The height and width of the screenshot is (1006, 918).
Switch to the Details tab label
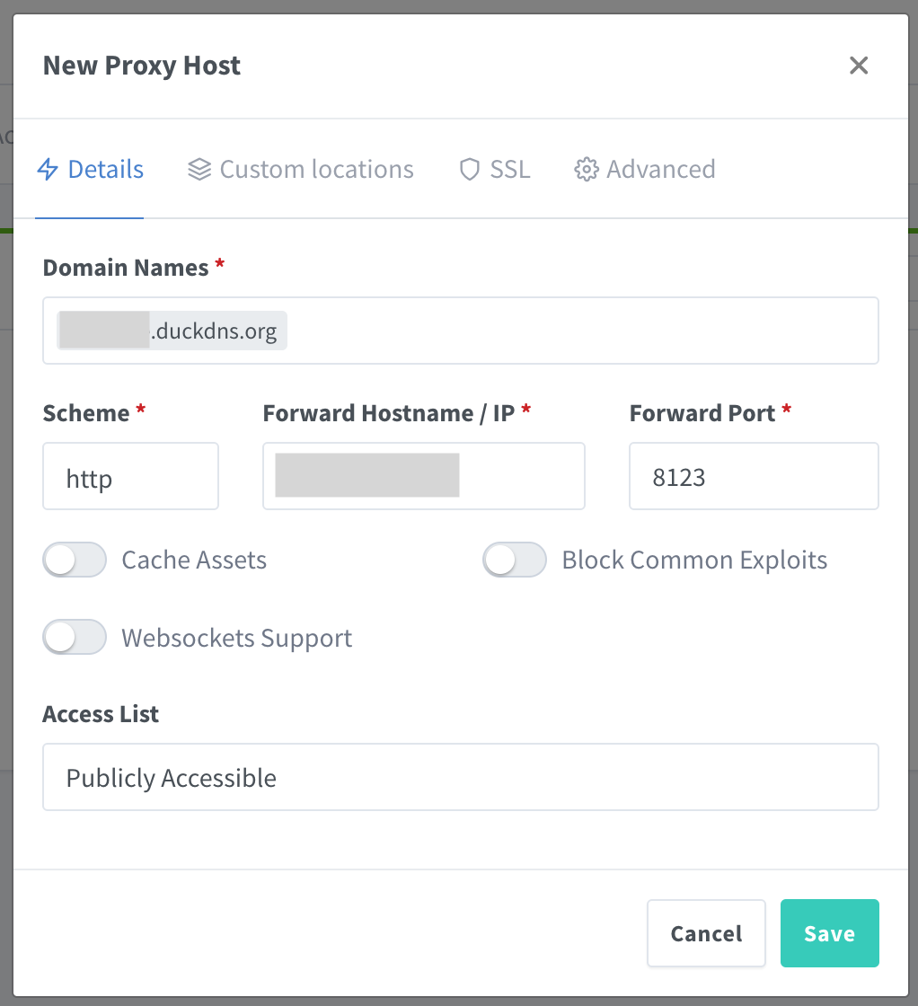[x=106, y=170]
